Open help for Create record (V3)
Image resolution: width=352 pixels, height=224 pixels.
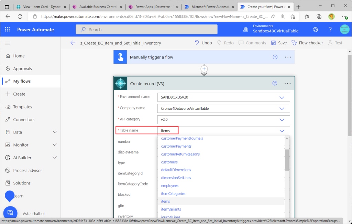(x=275, y=83)
